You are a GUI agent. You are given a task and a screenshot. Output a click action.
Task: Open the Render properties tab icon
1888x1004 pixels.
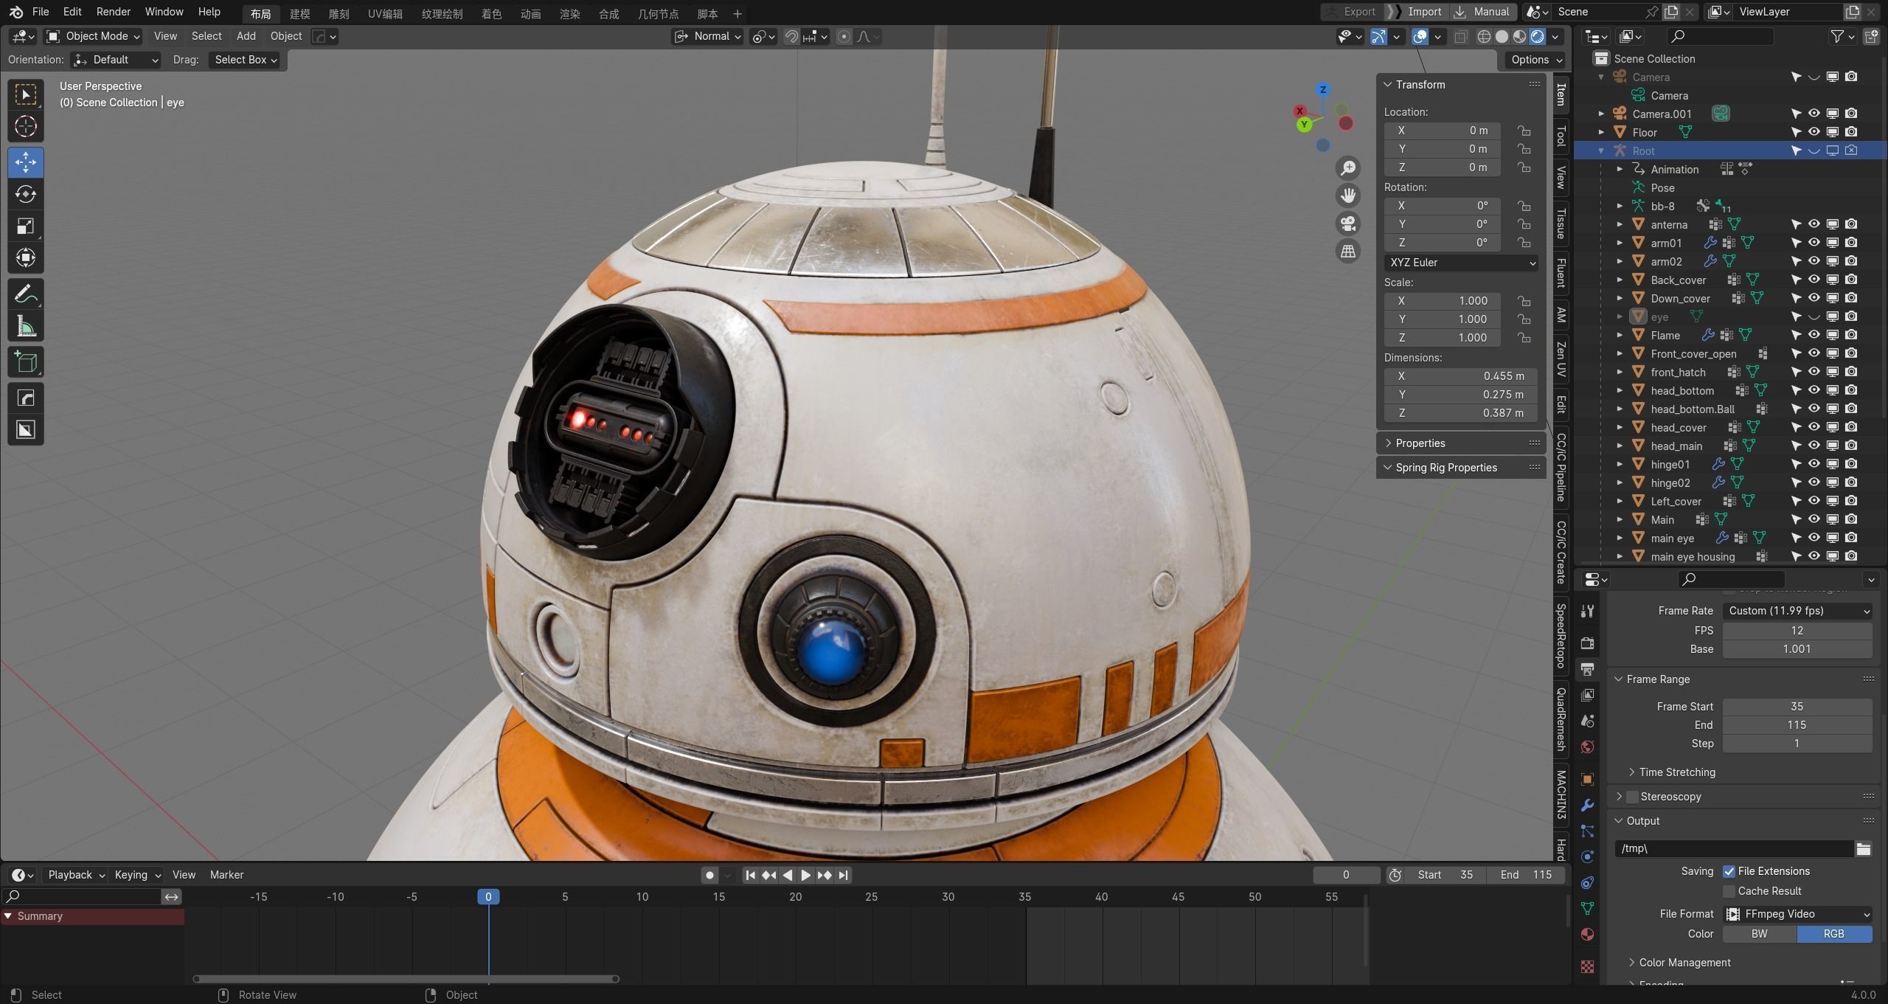click(1588, 643)
